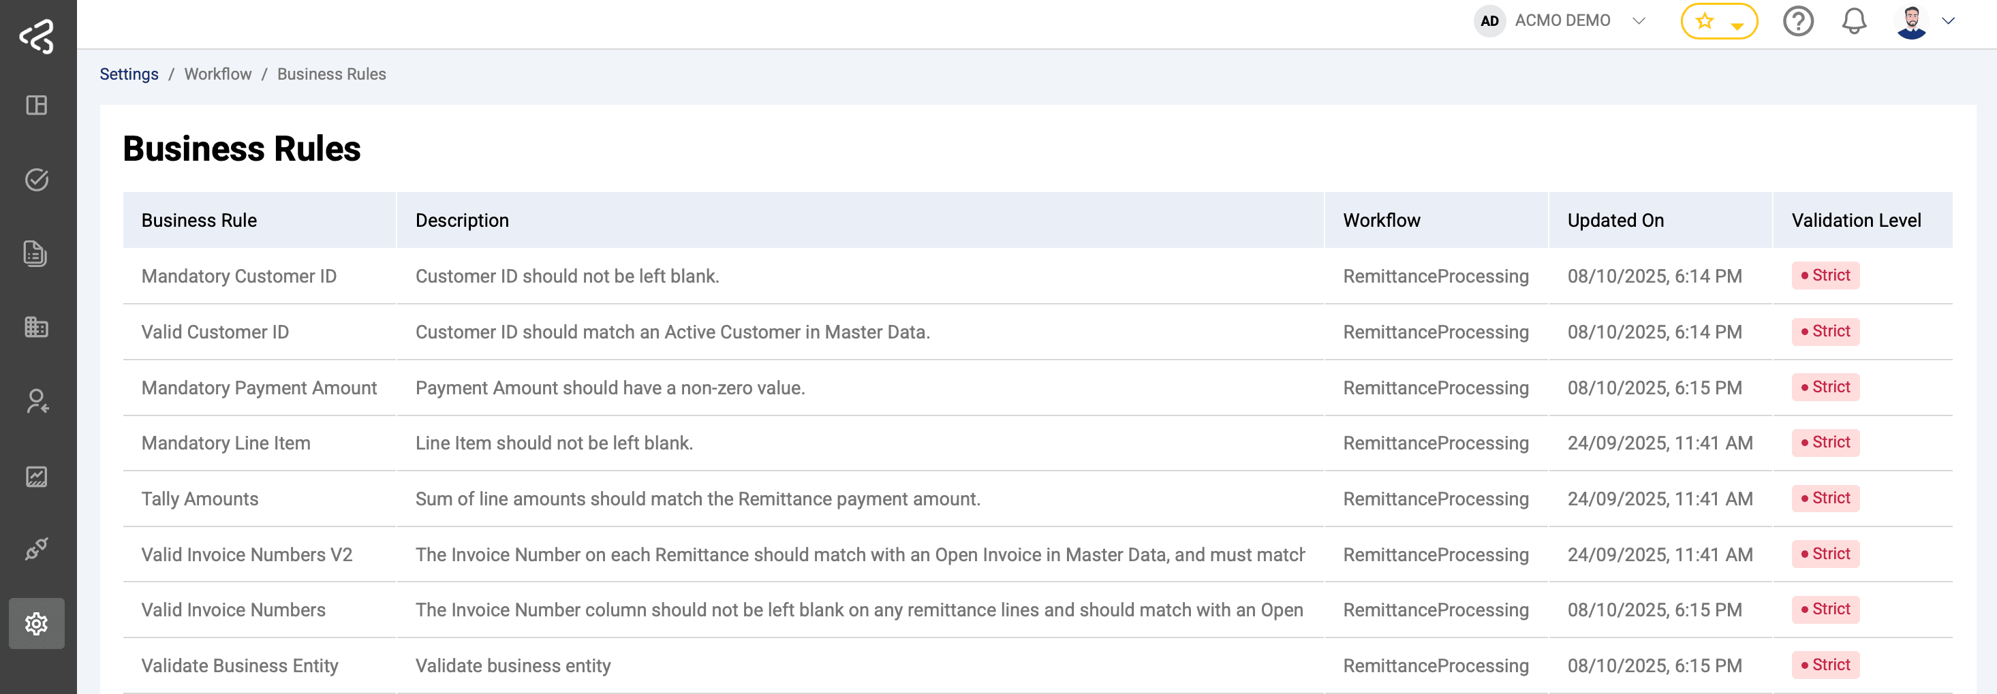Click the user profile avatar picture
Screen dimensions: 1997x694
(1911, 21)
